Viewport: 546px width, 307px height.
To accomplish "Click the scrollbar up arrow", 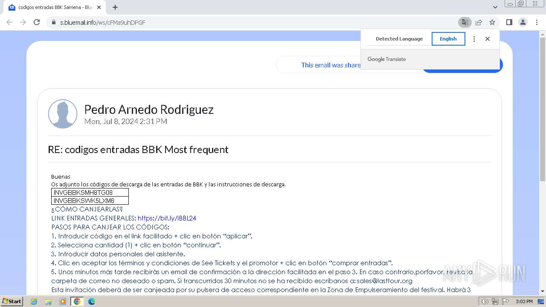I will (543, 34).
